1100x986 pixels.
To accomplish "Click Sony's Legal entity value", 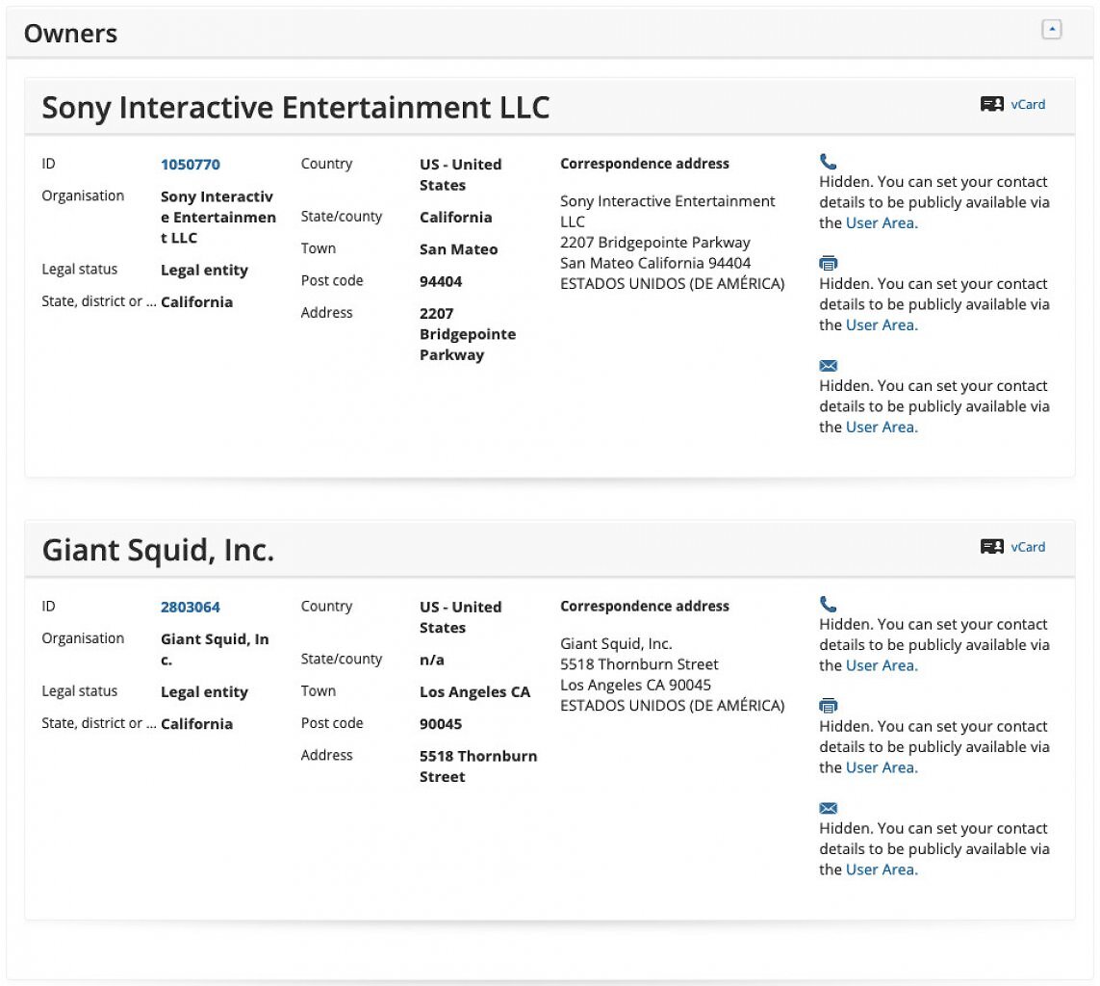I will [204, 271].
